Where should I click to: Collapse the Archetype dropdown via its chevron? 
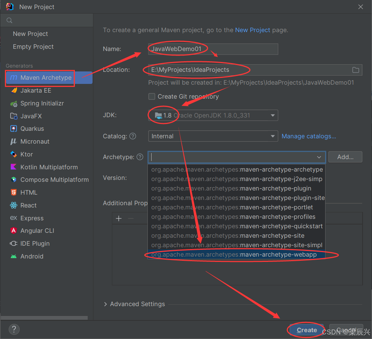[x=319, y=157]
